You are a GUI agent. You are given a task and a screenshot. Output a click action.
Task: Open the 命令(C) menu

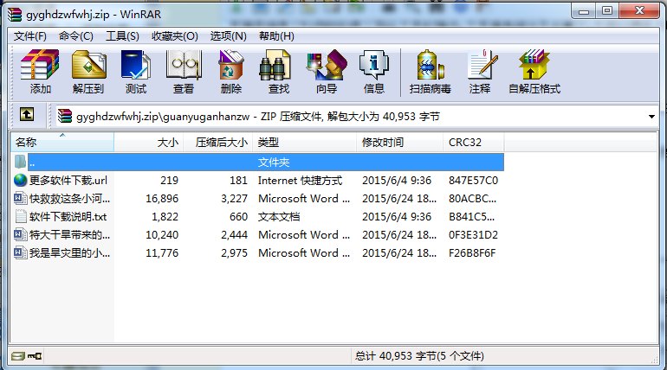[75, 36]
